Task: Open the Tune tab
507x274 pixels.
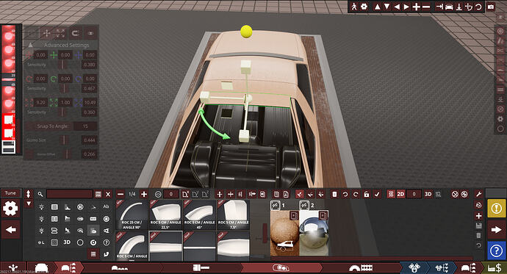Action: coord(10,193)
